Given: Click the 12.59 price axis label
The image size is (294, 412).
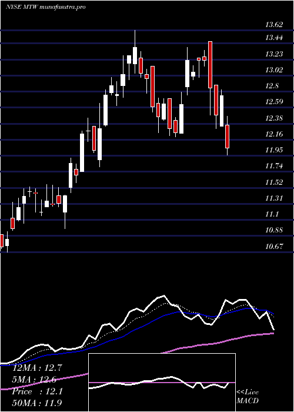Looking at the screenshot, I should click(x=274, y=102).
